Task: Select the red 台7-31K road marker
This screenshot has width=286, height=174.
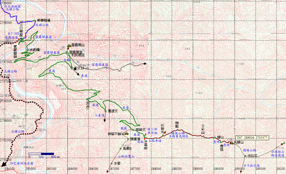Action: point(19,39)
